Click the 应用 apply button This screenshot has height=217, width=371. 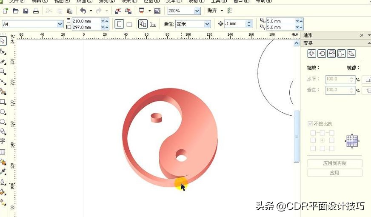pyautogui.click(x=335, y=173)
